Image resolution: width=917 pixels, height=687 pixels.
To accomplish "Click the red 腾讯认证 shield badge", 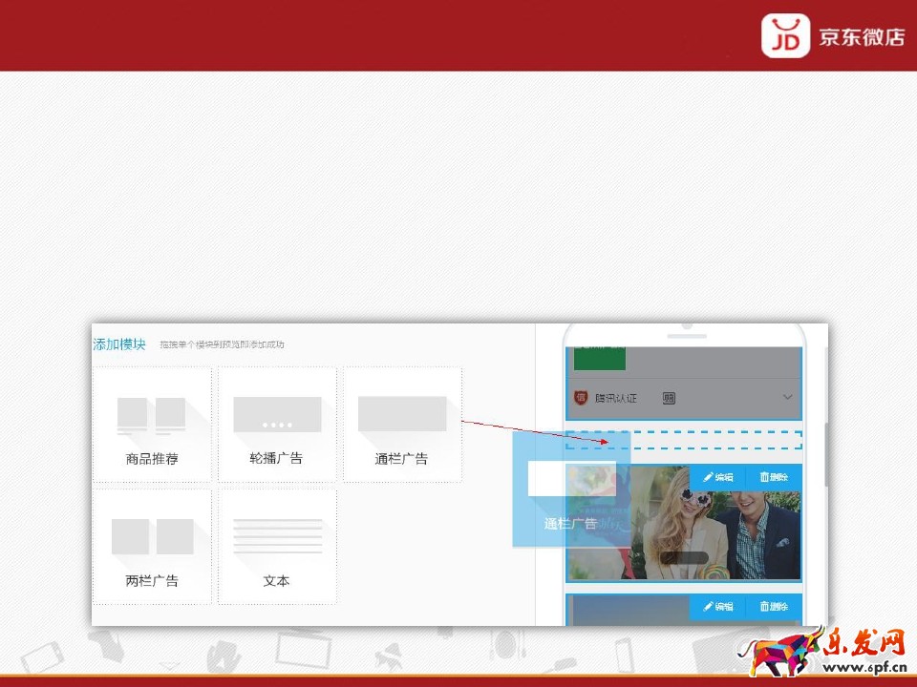I will pyautogui.click(x=580, y=397).
